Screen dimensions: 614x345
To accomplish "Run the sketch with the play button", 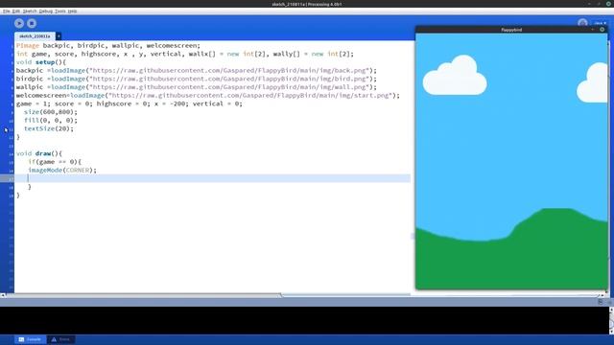I will coord(19,23).
